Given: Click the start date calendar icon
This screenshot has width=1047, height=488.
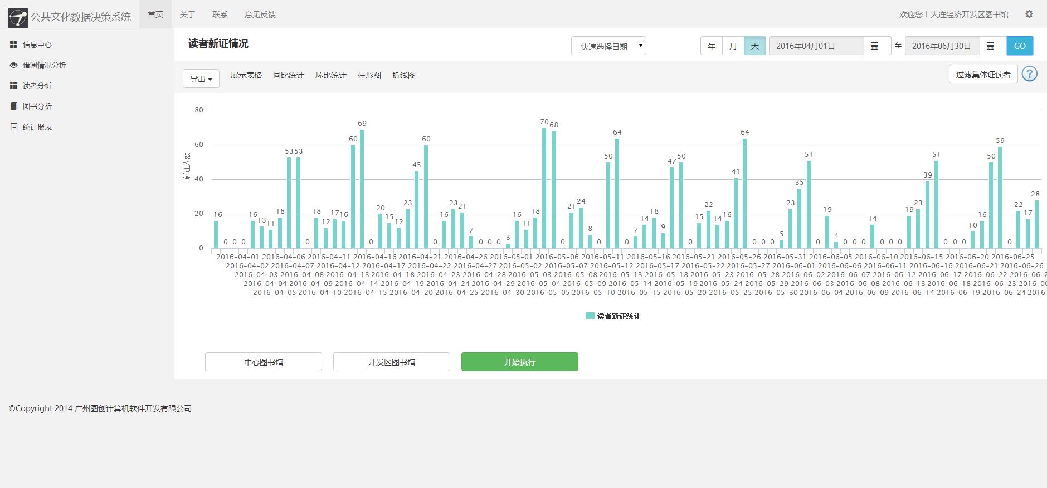Looking at the screenshot, I should pyautogui.click(x=875, y=46).
